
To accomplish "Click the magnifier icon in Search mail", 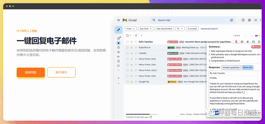I will [x=154, y=20].
